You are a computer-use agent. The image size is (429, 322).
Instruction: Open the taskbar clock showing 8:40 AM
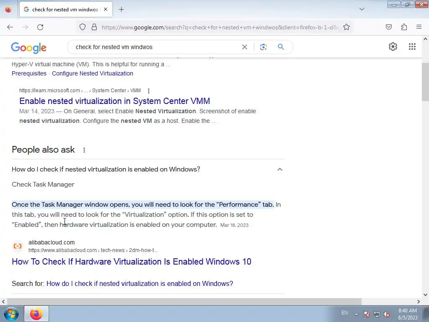[408, 314]
